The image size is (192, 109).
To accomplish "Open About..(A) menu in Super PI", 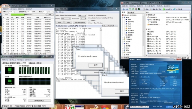I will (x=73, y=26).
